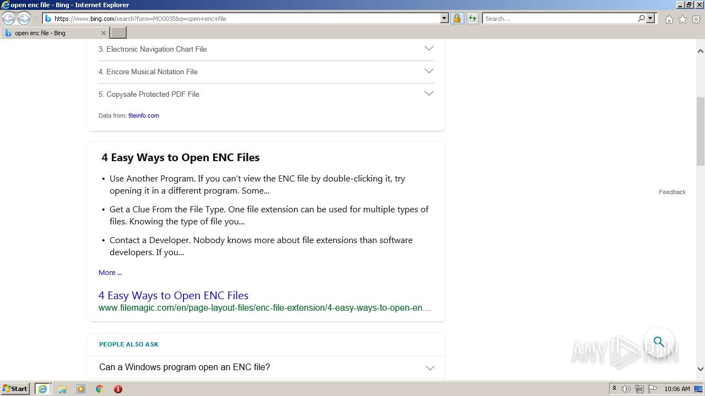Click the 'PEOPLE ALSO ASK' heading
This screenshot has height=396, width=705.
tap(129, 344)
